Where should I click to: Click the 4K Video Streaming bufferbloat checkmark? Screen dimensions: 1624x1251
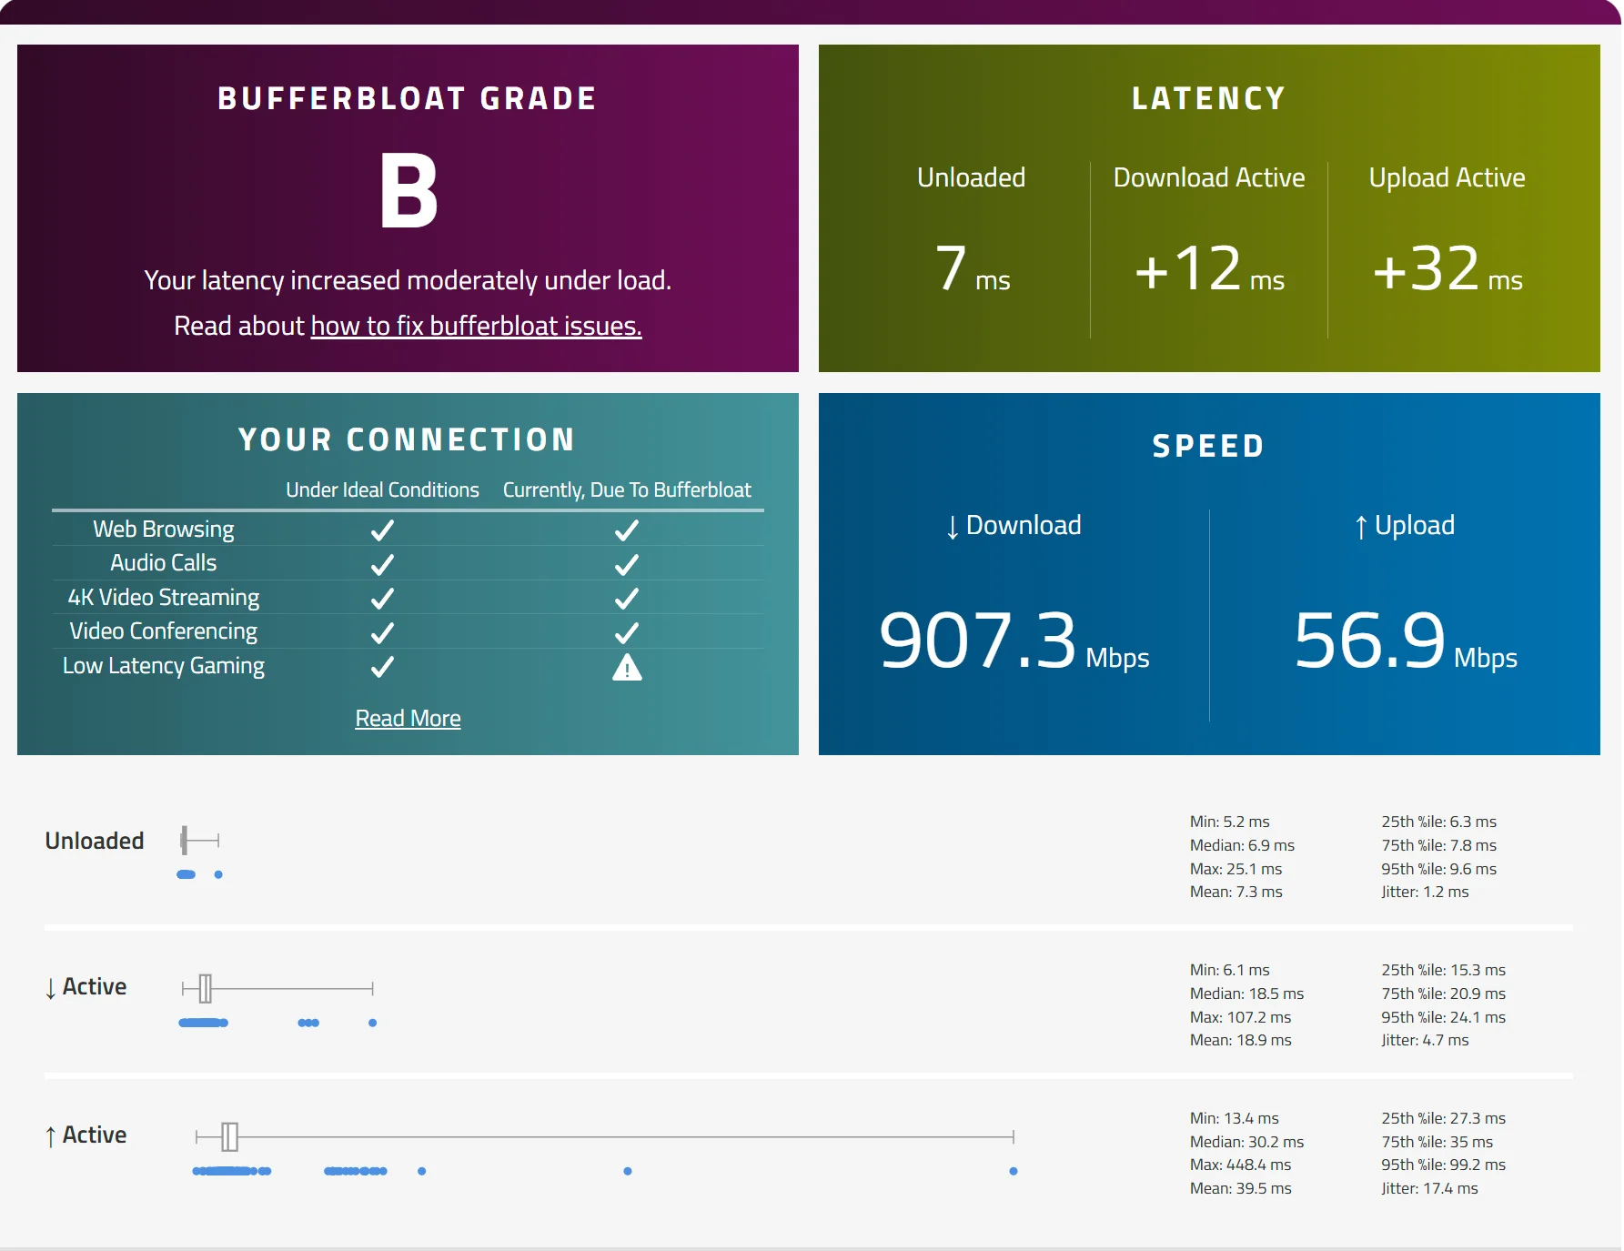(x=627, y=598)
